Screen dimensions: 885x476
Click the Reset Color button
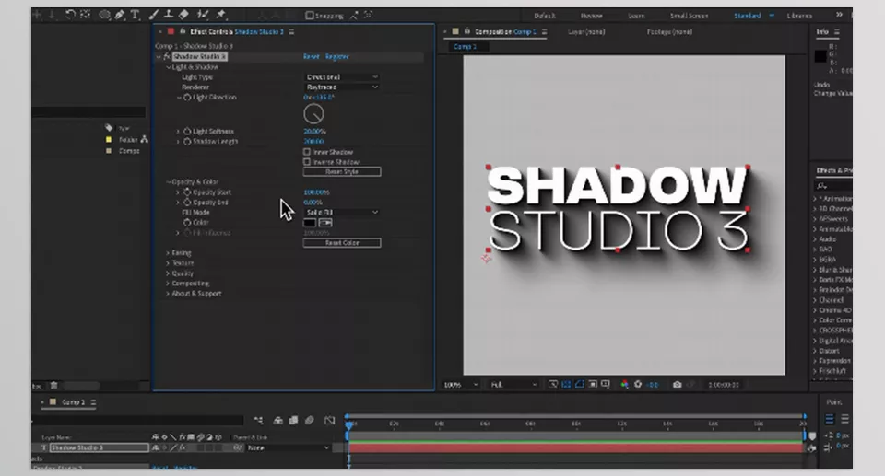[341, 242]
